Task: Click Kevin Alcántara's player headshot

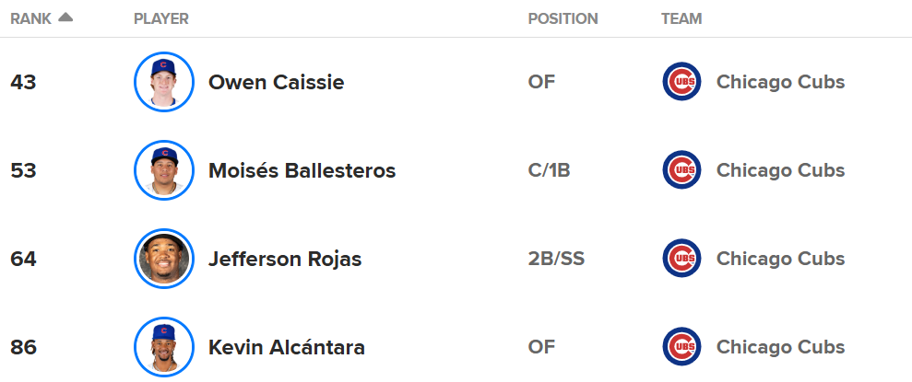Action: click(164, 347)
